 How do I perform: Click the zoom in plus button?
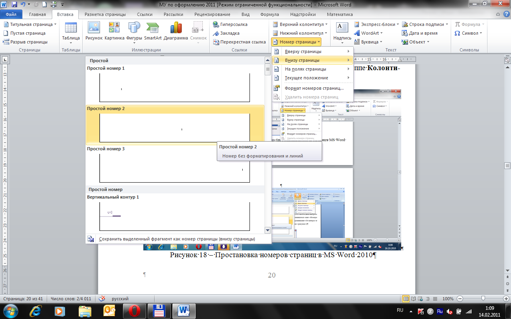[506, 299]
